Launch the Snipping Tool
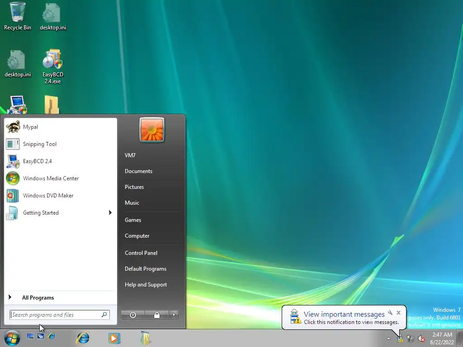Screen dimensions: 463x347 [x=61, y=144]
